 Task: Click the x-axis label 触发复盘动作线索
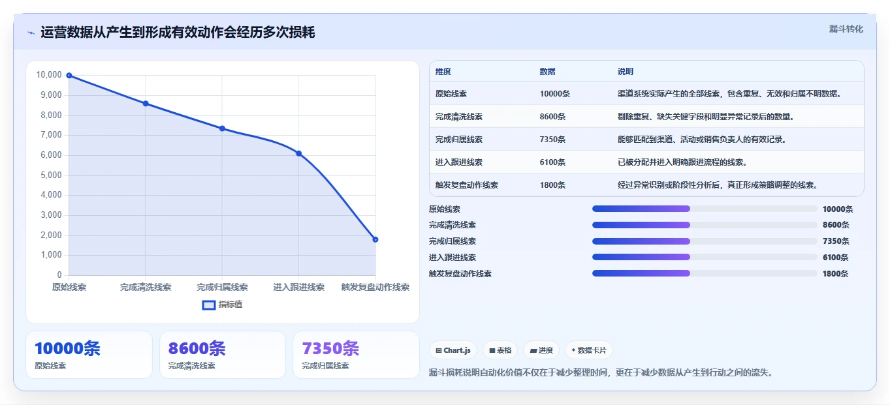coord(375,287)
